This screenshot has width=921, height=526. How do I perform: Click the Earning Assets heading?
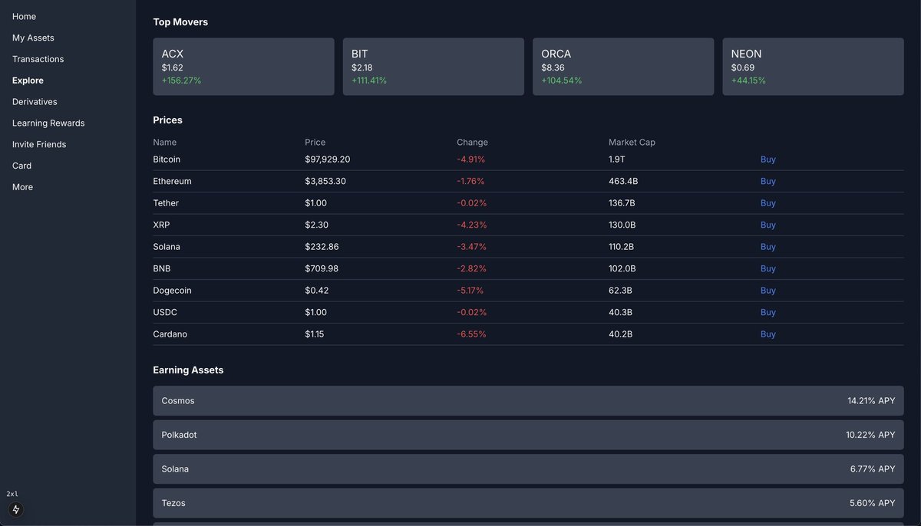(188, 370)
